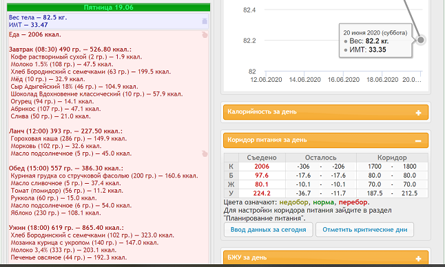Select the 20 июня chart data point

click(421, 40)
